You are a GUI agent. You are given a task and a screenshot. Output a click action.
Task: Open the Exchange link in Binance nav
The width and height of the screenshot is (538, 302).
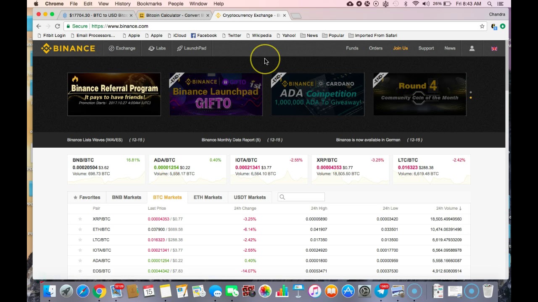tap(122, 48)
